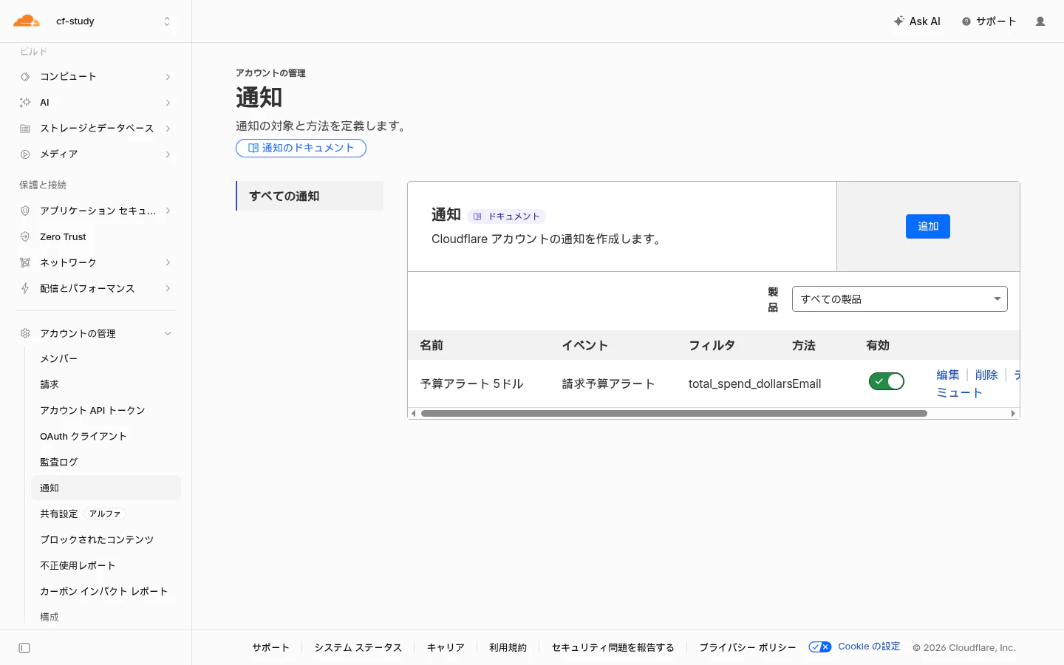This screenshot has height=665, width=1064.
Task: Expand アプリケーション セキュリティ chevron
Action: click(x=168, y=211)
